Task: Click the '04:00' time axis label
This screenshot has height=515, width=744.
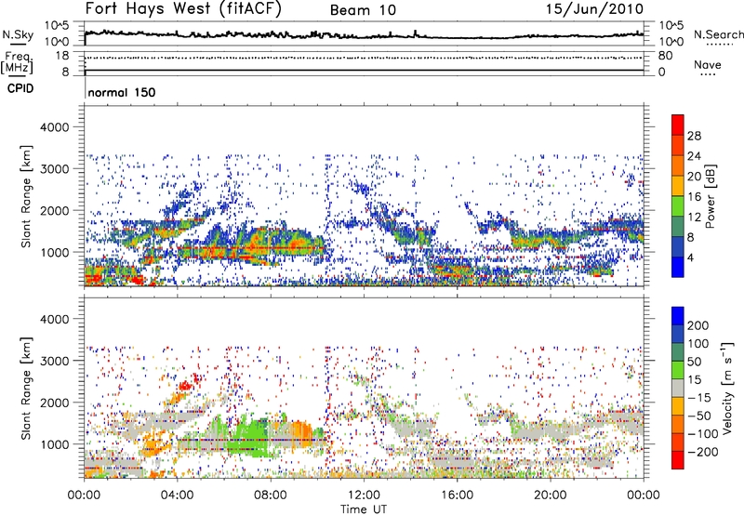Action: 178,495
